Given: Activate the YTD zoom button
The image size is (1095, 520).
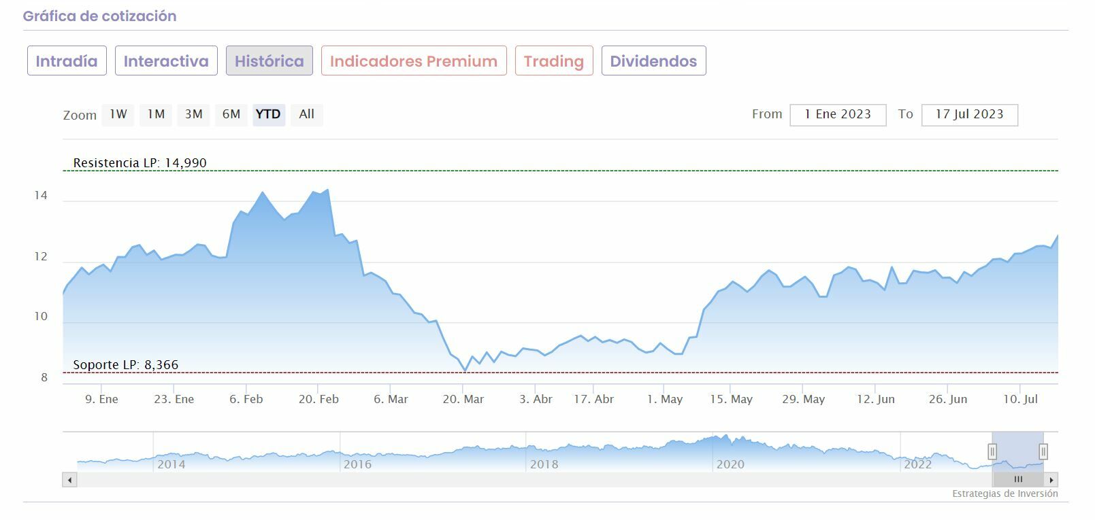Looking at the screenshot, I should tap(268, 115).
